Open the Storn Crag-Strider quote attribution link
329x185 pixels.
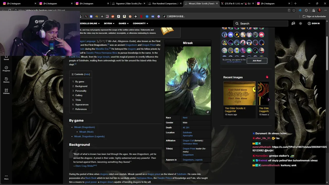(85, 166)
